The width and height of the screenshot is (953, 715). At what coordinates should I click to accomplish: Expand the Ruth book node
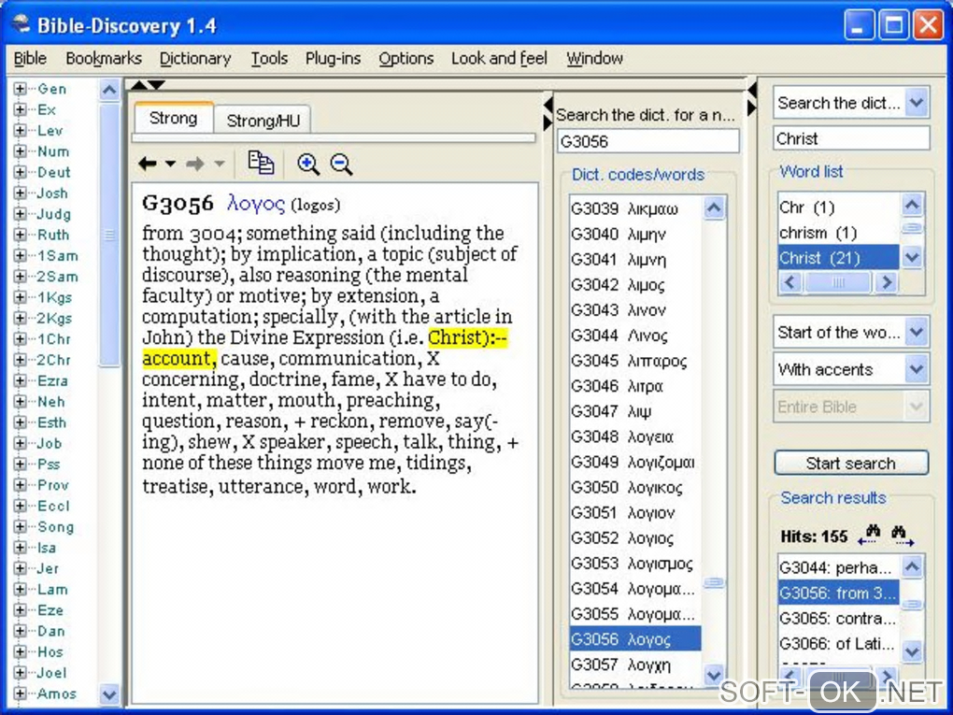pyautogui.click(x=20, y=235)
